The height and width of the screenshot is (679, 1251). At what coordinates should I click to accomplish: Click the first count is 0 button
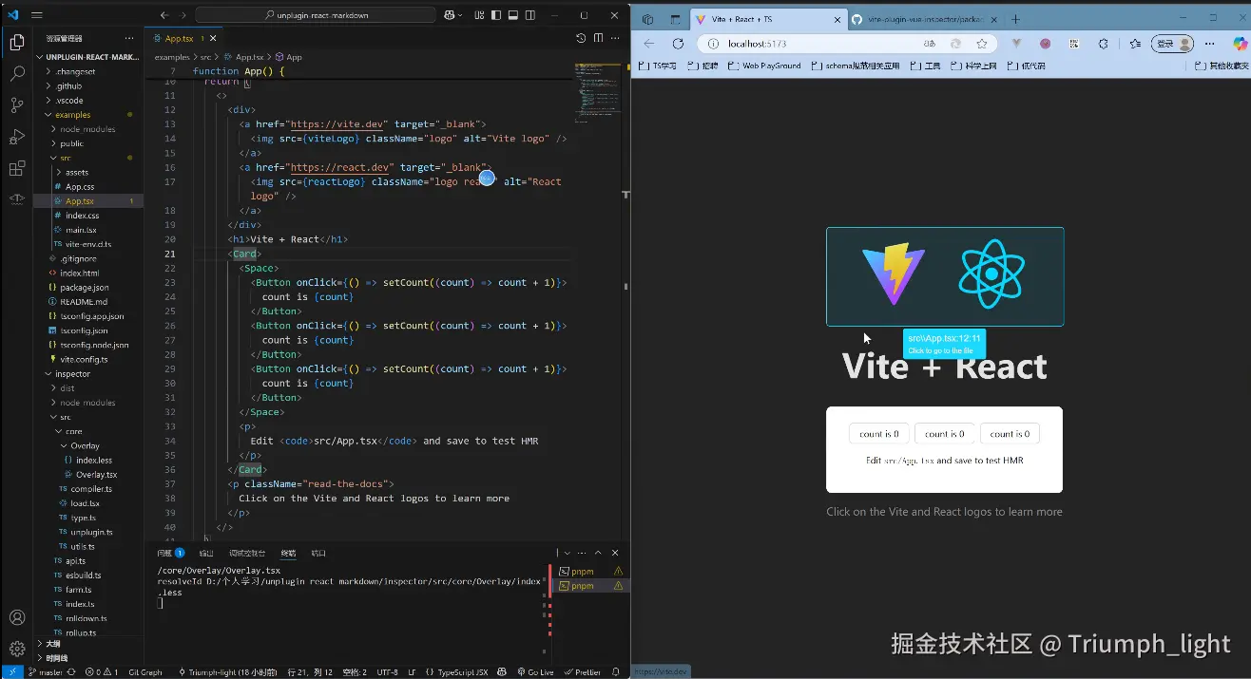[x=878, y=434]
